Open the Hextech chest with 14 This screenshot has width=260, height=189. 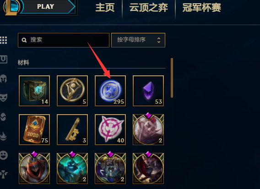34,91
